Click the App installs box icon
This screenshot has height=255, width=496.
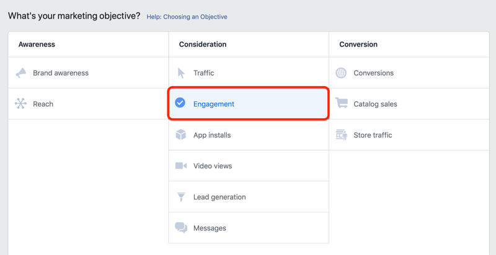click(181, 135)
